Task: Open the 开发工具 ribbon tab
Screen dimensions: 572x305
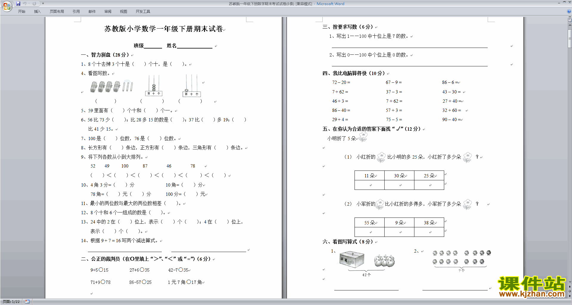Action: tap(143, 12)
